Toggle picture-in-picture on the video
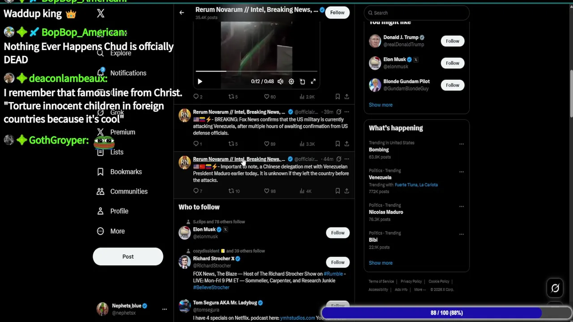The image size is (573, 322). tap(302, 81)
